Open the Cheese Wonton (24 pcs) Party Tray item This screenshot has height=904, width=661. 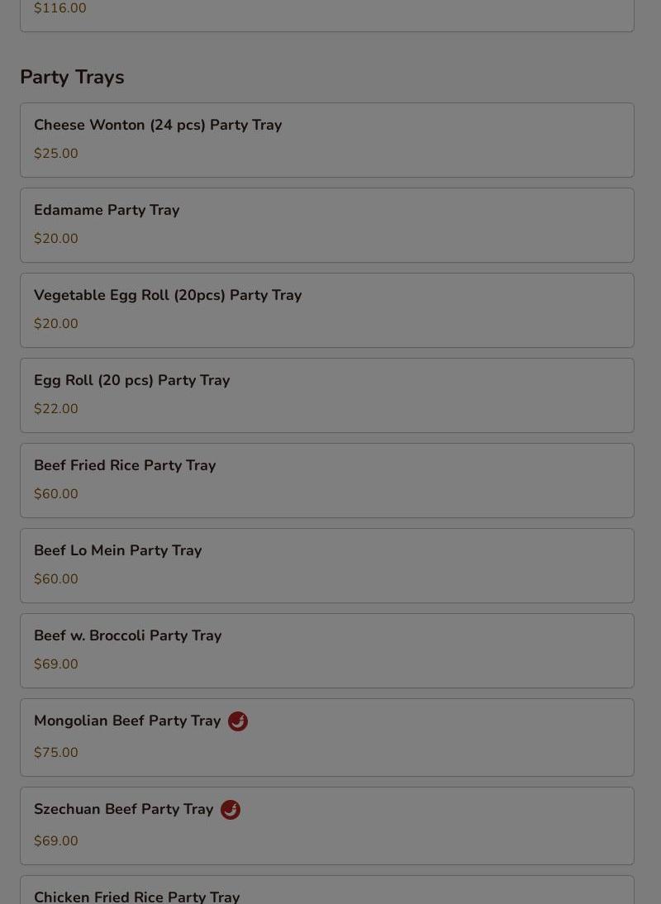click(158, 125)
